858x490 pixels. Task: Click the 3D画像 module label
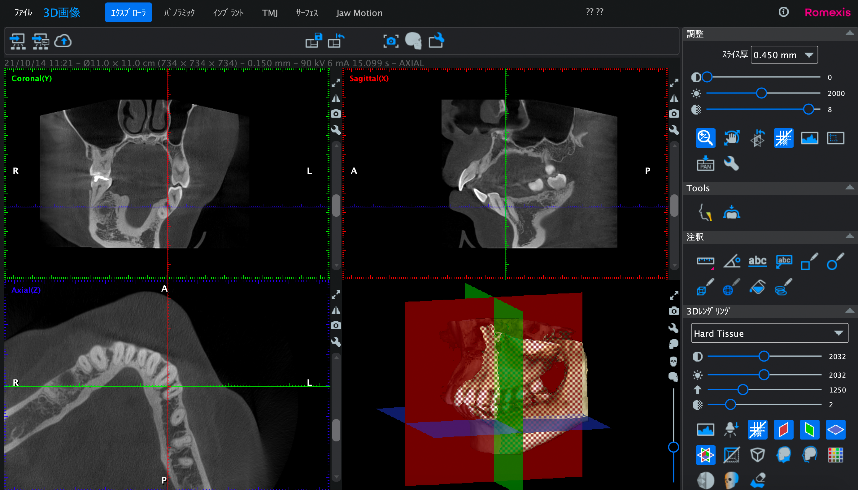[x=62, y=13]
